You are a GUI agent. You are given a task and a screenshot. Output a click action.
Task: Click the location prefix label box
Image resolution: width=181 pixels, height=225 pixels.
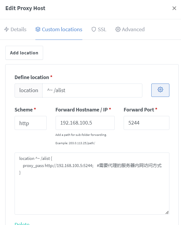click(29, 90)
